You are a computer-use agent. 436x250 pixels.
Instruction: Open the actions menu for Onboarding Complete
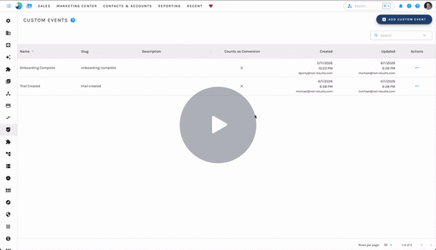pos(417,68)
